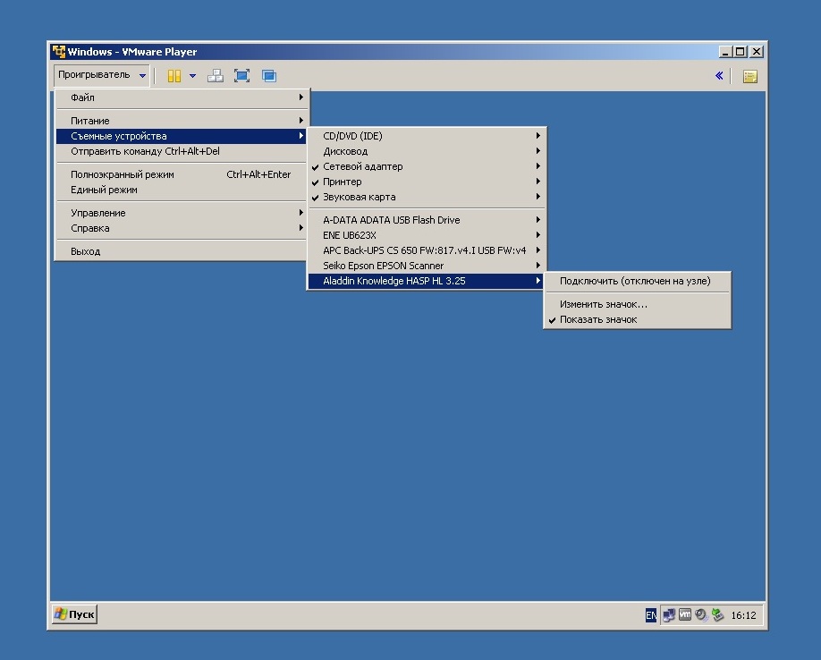Click the Unity mode toolbar icon
The height and width of the screenshot is (660, 821).
269,76
